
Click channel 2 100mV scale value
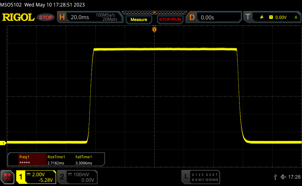coord(81,174)
